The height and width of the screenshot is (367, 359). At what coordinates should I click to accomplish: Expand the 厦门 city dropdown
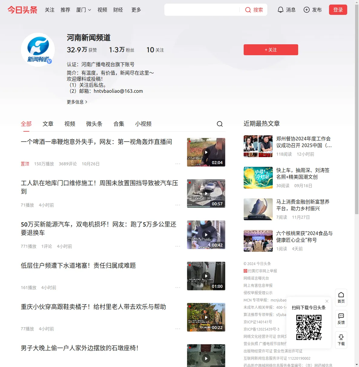(x=84, y=10)
